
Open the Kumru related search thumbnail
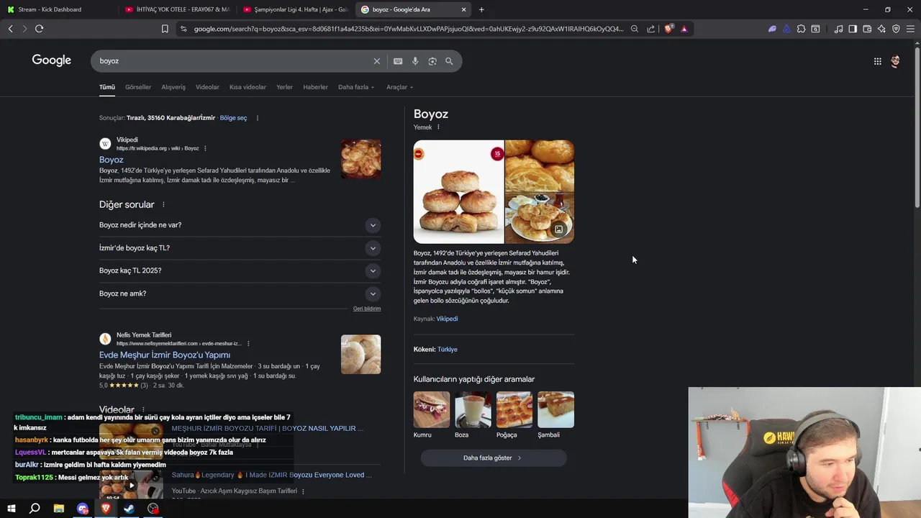432,409
